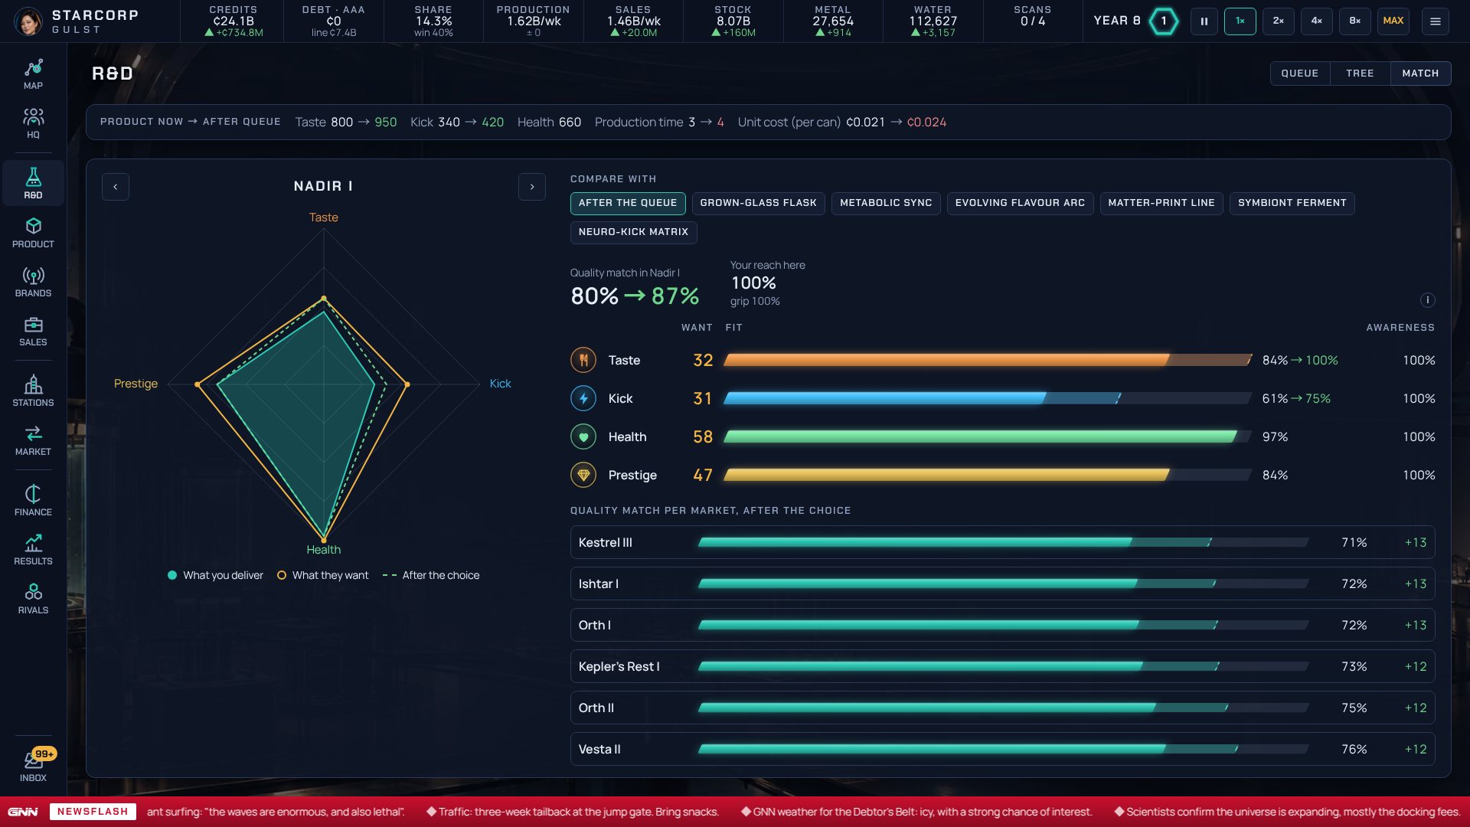Open the Sales section

pyautogui.click(x=33, y=331)
